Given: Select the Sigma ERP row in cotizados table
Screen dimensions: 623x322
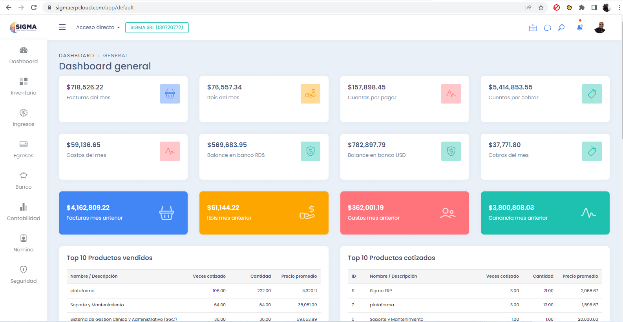Looking at the screenshot, I should [x=475, y=291].
